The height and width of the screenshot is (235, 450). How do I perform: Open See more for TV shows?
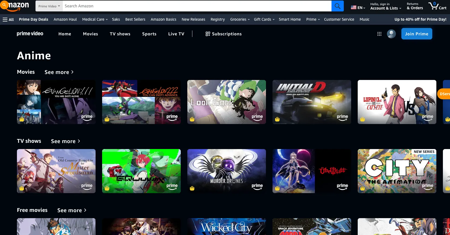point(66,141)
